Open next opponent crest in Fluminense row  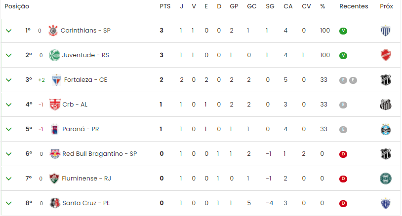click(386, 179)
